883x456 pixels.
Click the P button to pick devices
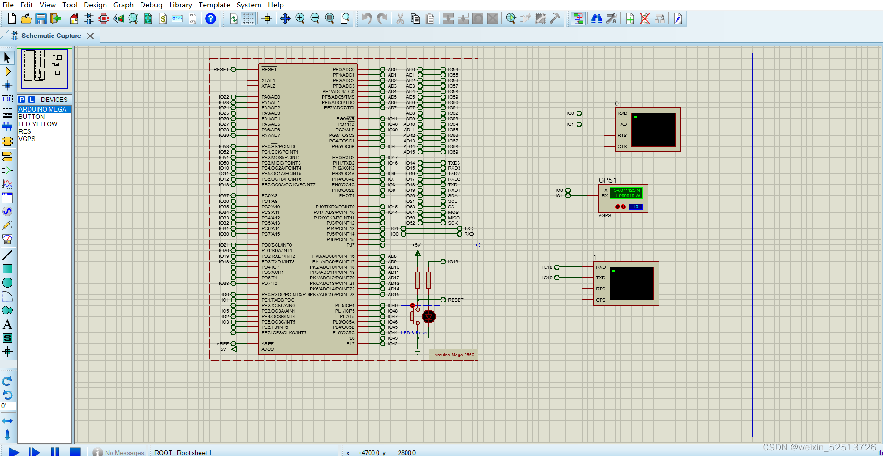(x=22, y=100)
